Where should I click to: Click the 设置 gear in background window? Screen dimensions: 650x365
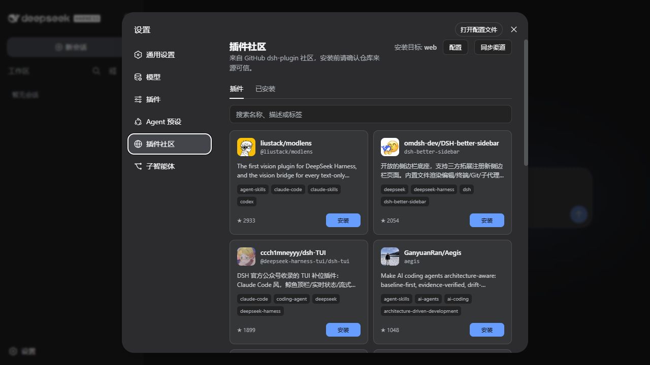(x=13, y=351)
